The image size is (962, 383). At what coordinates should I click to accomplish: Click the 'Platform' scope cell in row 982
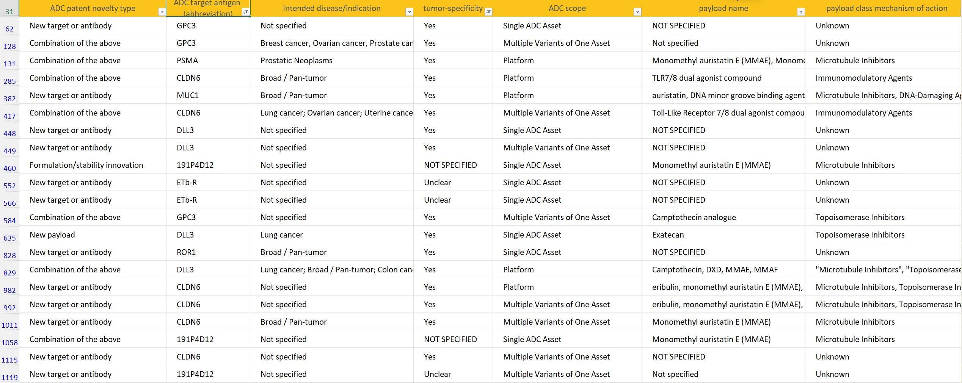tap(567, 287)
